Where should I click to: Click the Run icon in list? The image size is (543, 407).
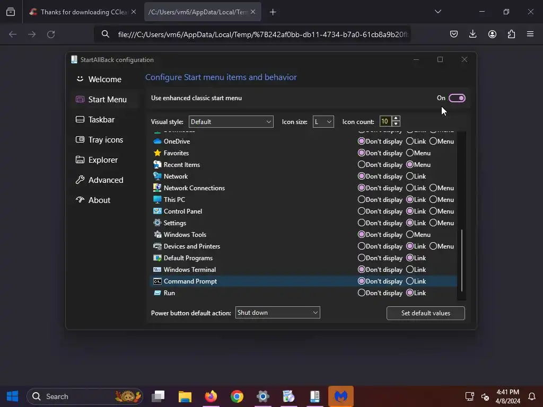click(157, 293)
